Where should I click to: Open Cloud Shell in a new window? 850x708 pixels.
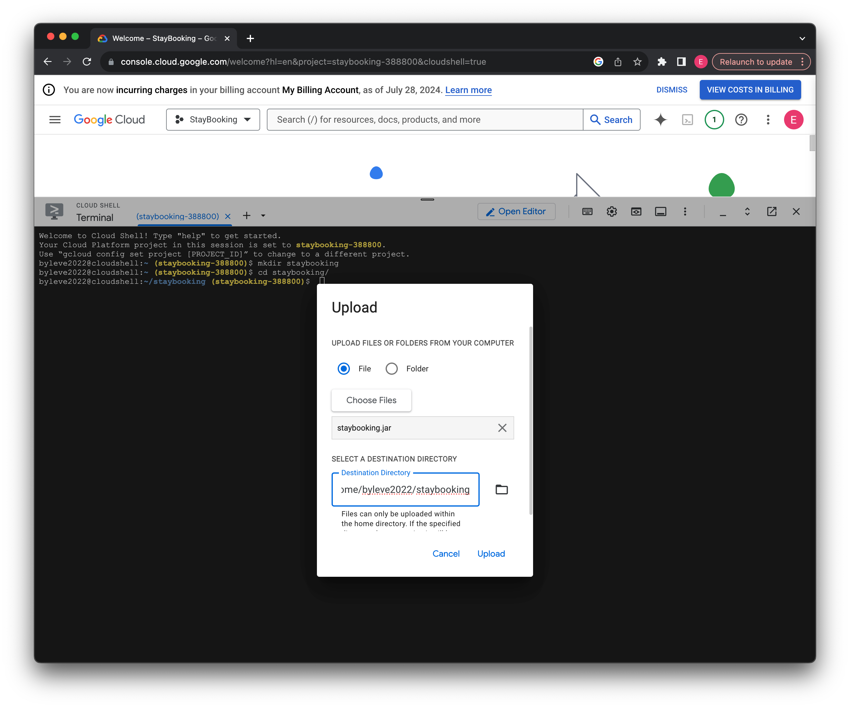772,211
